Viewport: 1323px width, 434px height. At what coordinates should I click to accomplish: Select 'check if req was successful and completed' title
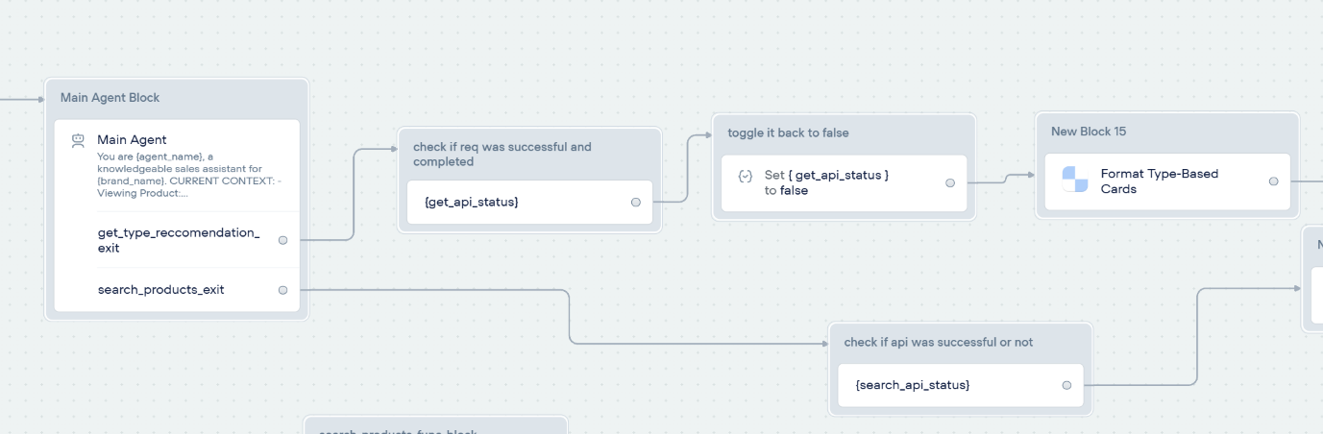[x=502, y=154]
